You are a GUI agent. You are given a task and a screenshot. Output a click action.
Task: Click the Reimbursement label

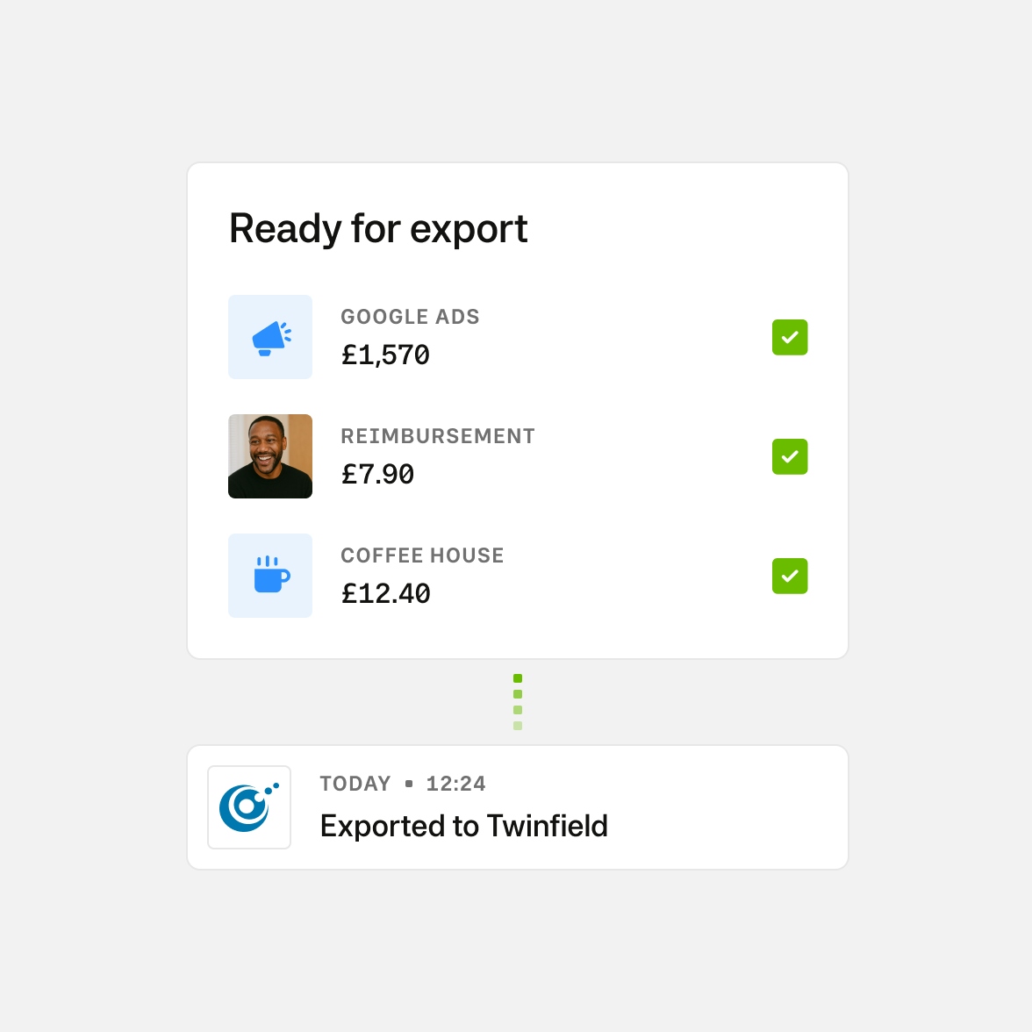pyautogui.click(x=438, y=436)
